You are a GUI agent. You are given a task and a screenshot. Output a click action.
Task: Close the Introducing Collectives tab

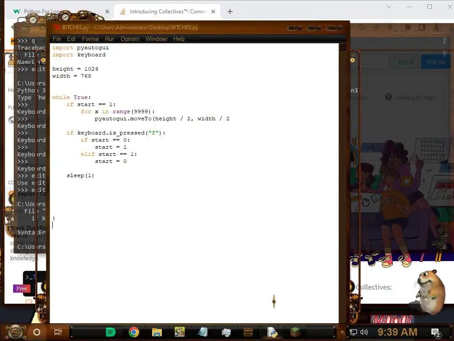tap(213, 12)
